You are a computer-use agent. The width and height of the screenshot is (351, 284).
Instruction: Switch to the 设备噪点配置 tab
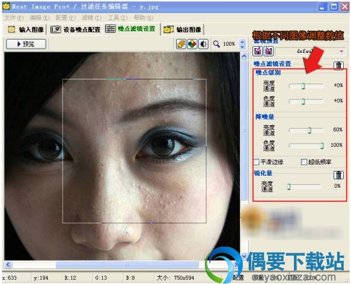click(x=76, y=29)
